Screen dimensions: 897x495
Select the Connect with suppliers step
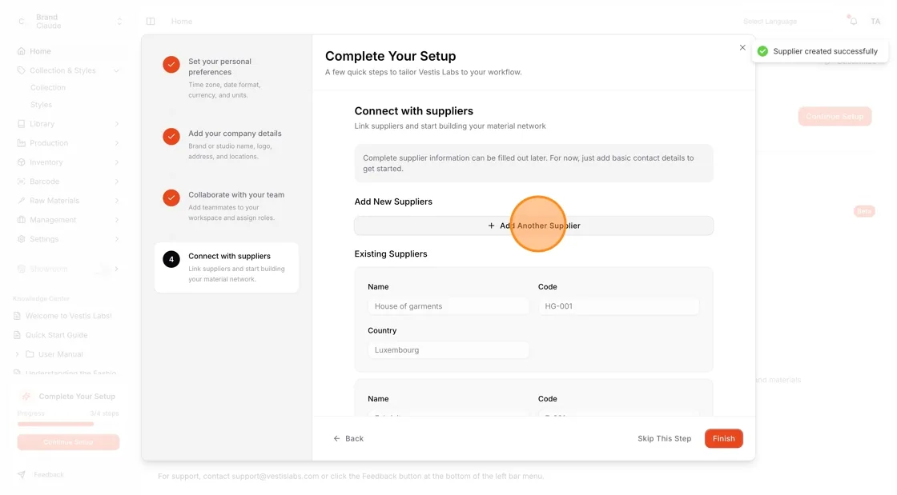pyautogui.click(x=227, y=267)
